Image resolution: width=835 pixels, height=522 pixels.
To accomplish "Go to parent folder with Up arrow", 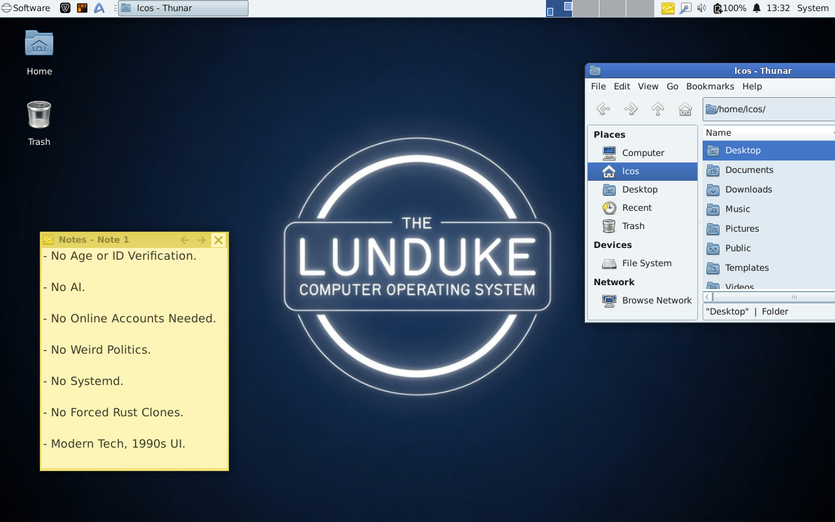I will (x=658, y=109).
